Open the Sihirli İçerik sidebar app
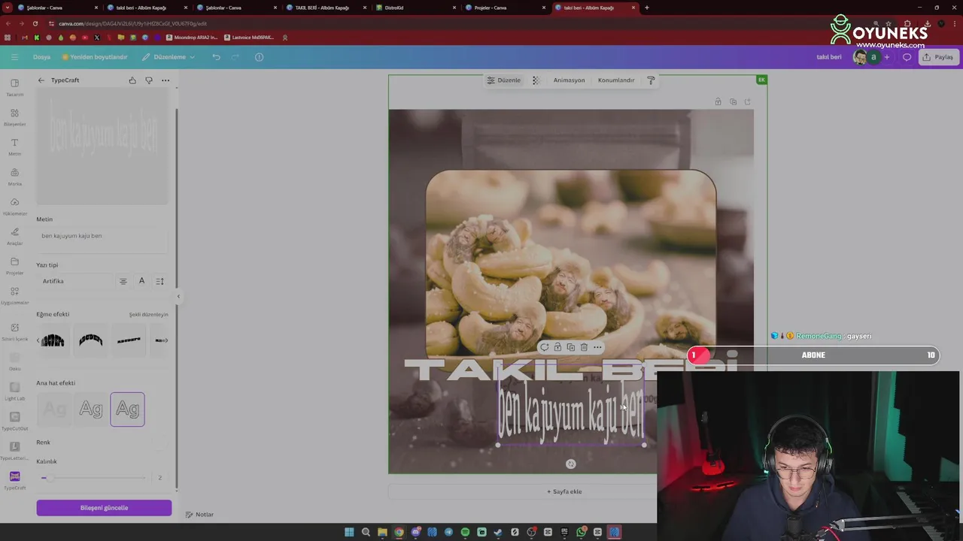This screenshot has width=963, height=541. click(x=14, y=332)
